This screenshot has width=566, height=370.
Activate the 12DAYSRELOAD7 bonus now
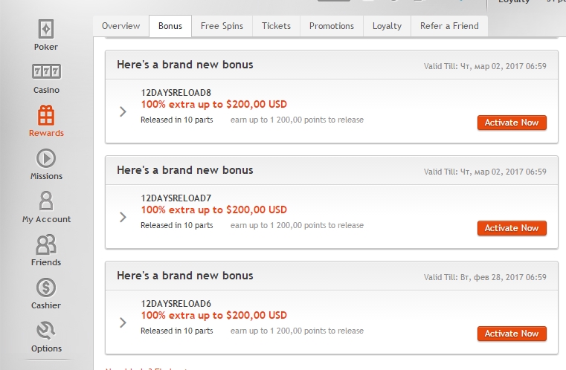[x=512, y=228]
